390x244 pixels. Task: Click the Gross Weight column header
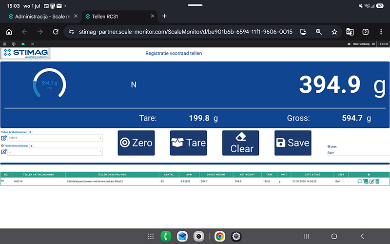click(x=216, y=175)
